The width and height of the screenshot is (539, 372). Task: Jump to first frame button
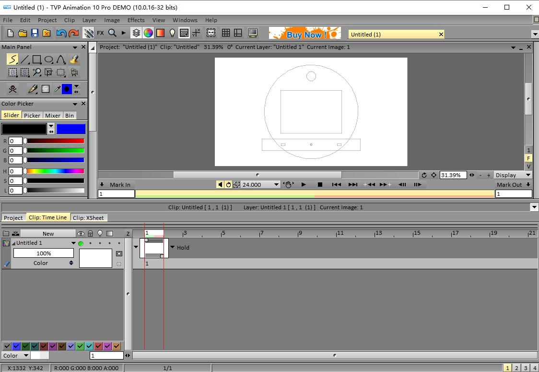[x=337, y=185]
